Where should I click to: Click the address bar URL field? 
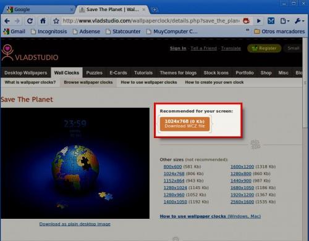point(151,21)
